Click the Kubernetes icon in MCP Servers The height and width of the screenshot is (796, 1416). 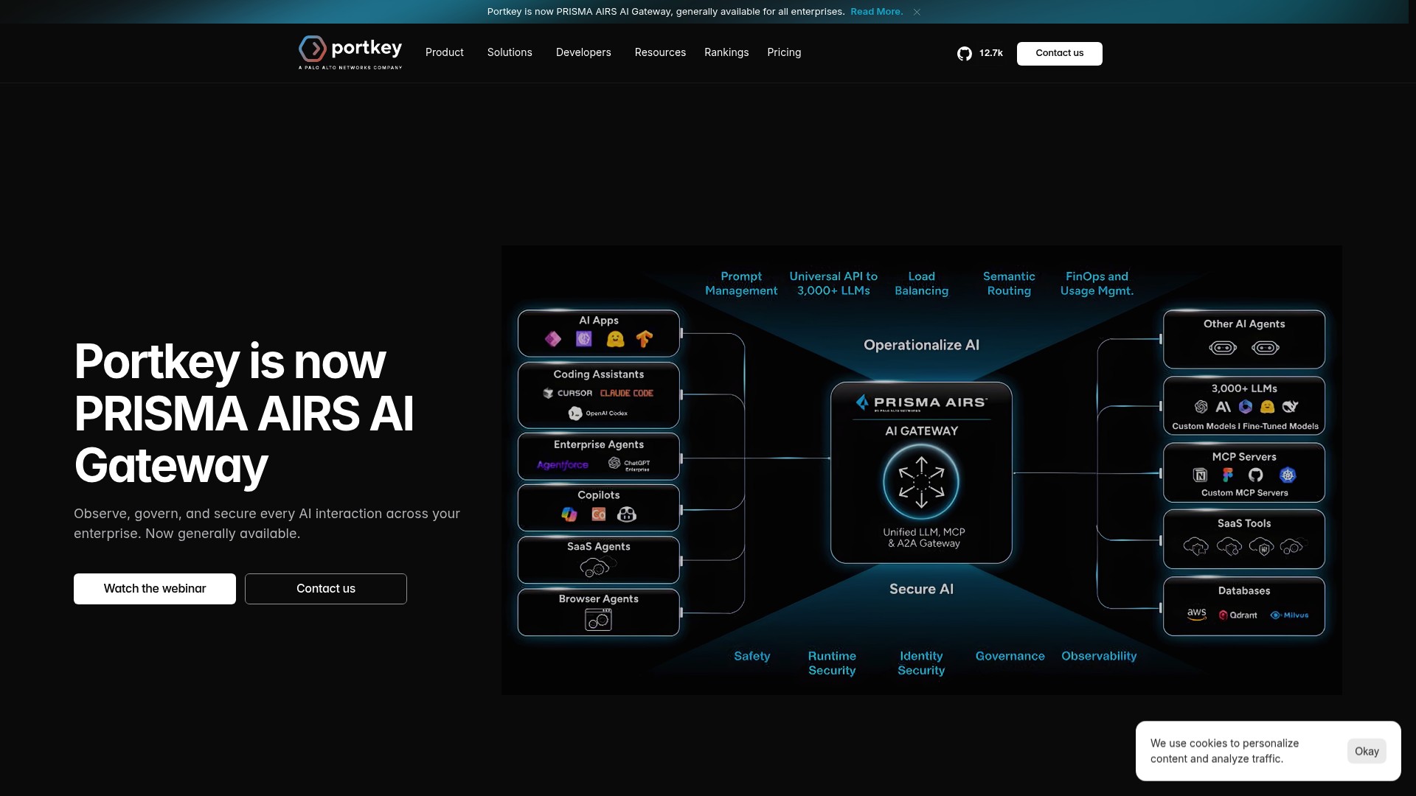[x=1288, y=475]
